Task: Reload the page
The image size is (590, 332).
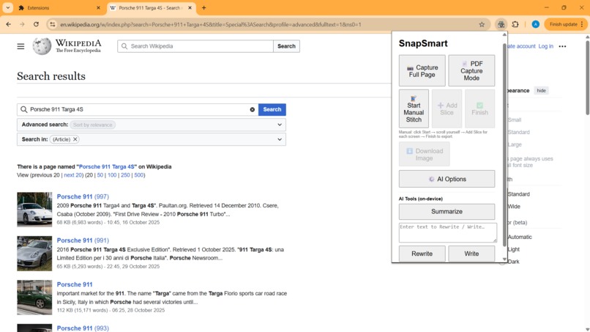Action: 36,24
